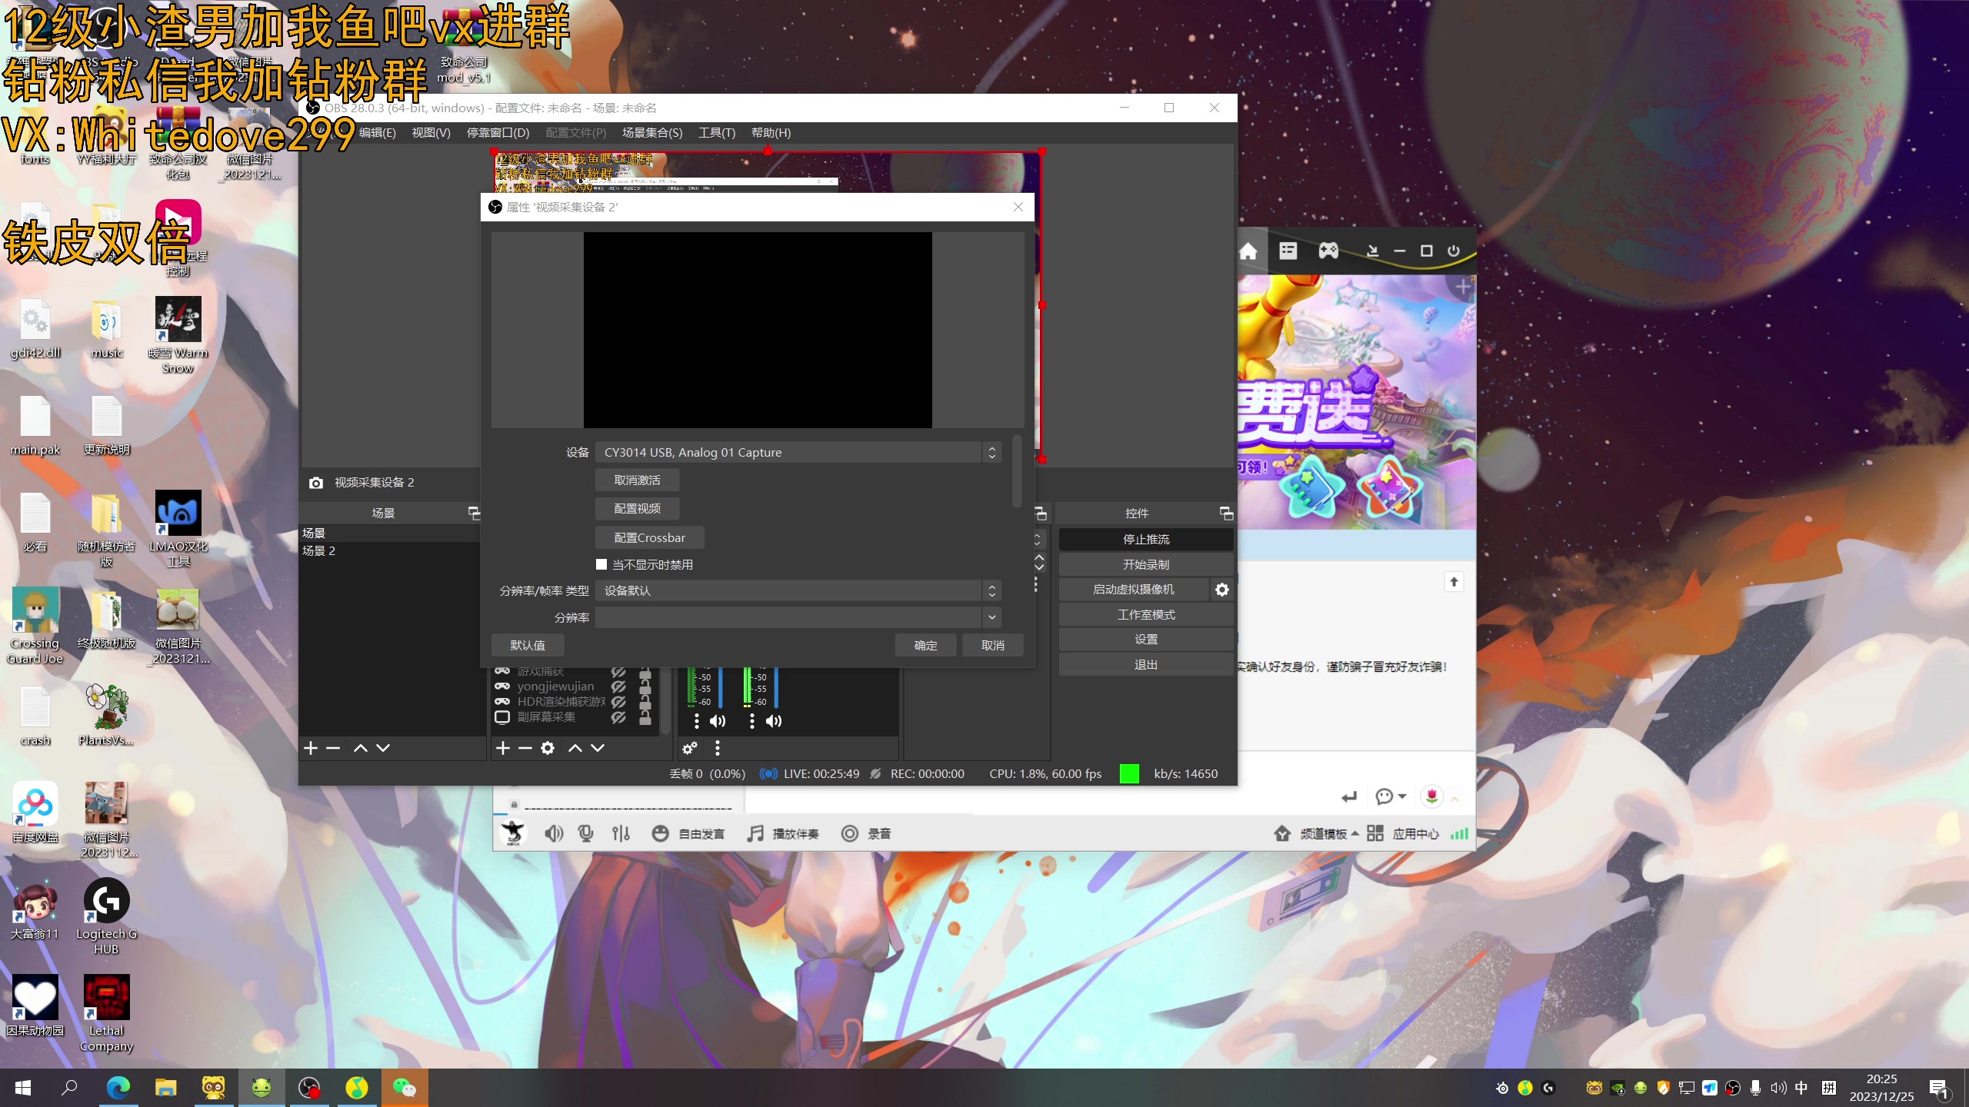Go to the home icon in YY window
Screen dimensions: 1969x1107
click(1248, 251)
